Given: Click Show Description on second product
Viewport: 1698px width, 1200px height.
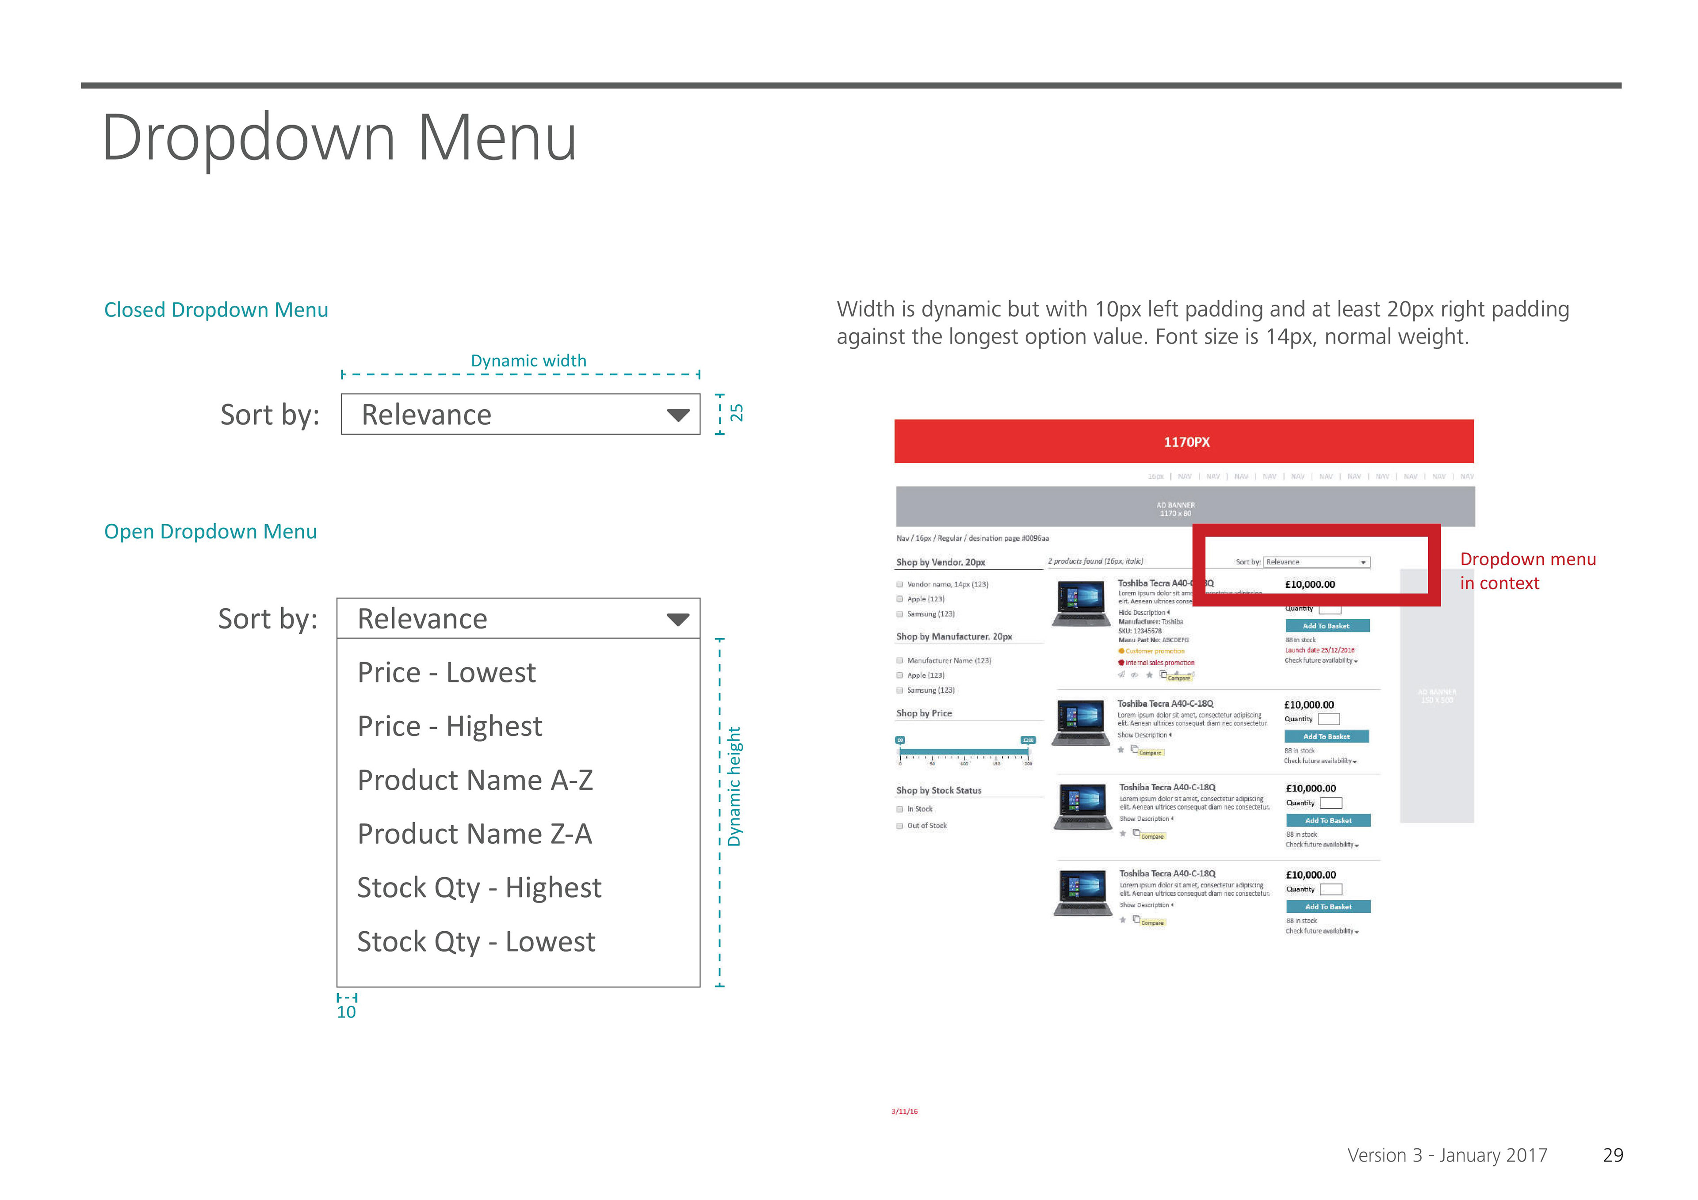Looking at the screenshot, I should pyautogui.click(x=1144, y=735).
